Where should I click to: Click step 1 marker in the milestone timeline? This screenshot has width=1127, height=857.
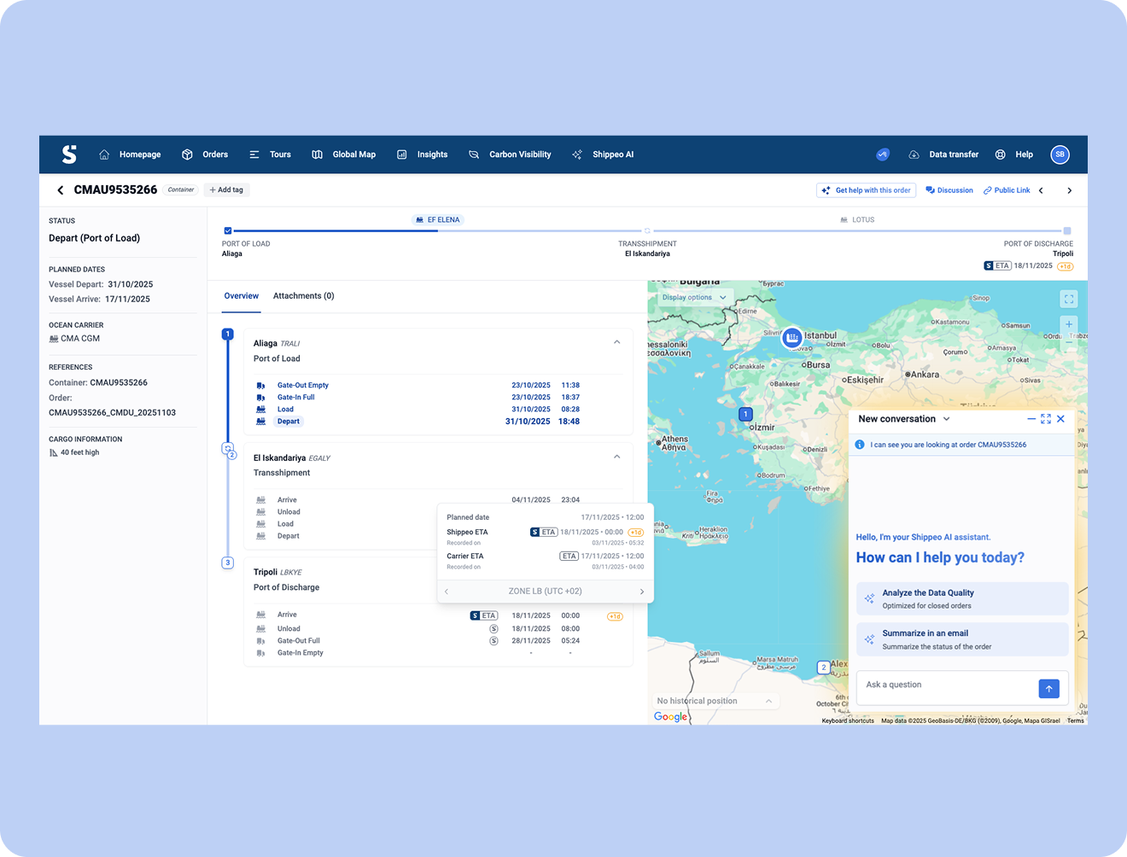[228, 334]
